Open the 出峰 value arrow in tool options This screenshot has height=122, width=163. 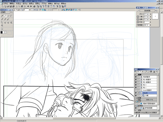coord(150,19)
